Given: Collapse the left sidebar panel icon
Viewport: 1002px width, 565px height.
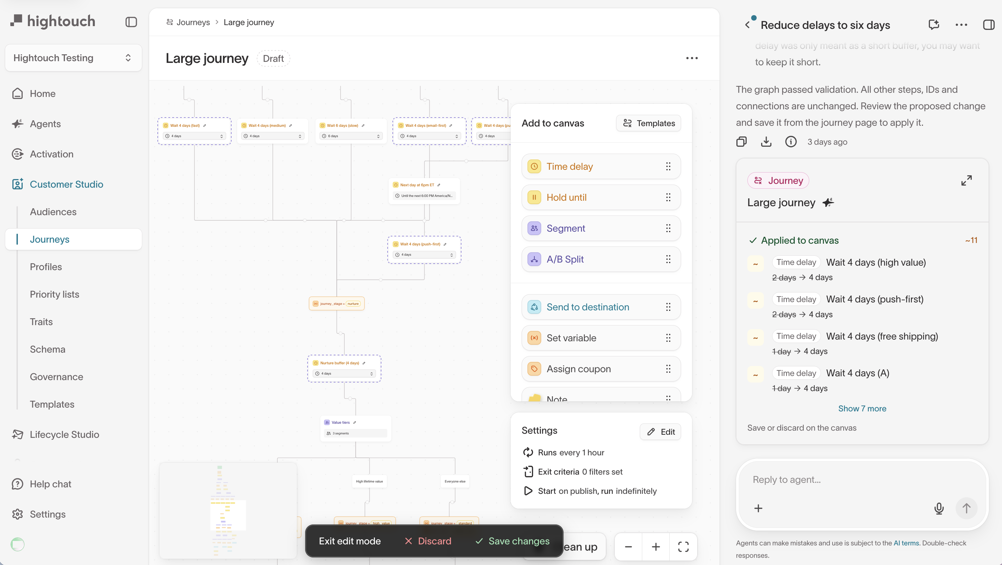Looking at the screenshot, I should [131, 22].
